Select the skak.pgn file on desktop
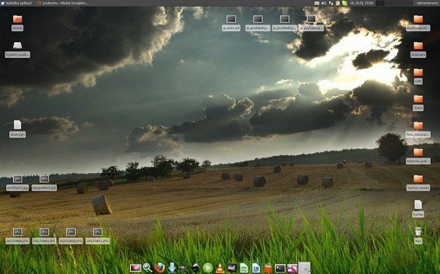 click(x=18, y=125)
